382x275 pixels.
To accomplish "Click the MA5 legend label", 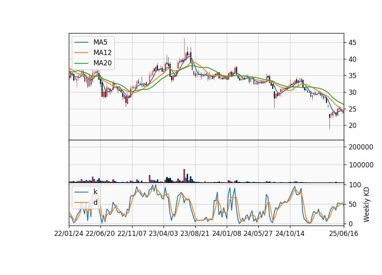I will (100, 42).
